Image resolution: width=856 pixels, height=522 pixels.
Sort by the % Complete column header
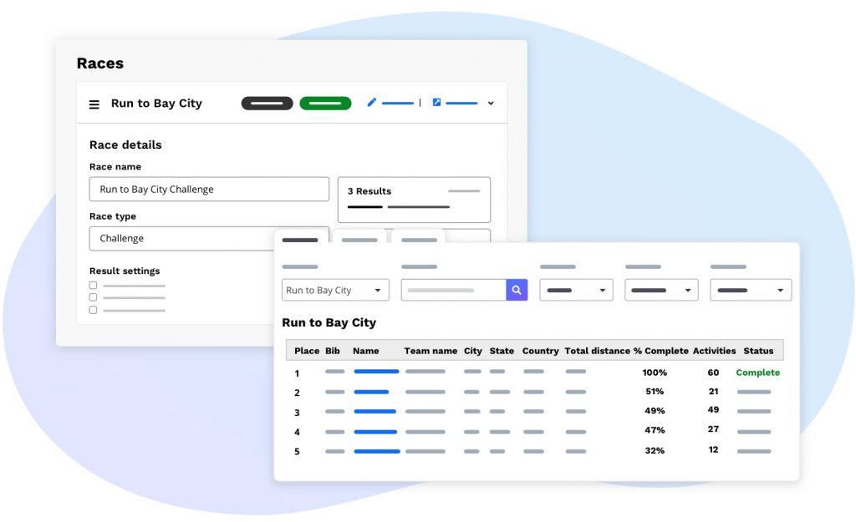[660, 351]
